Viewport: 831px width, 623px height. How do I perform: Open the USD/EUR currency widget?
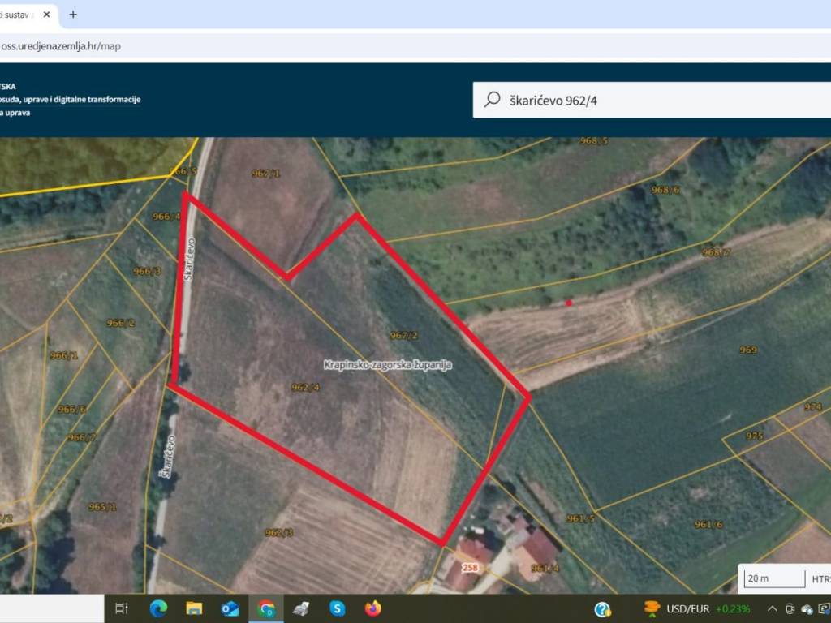pos(696,608)
